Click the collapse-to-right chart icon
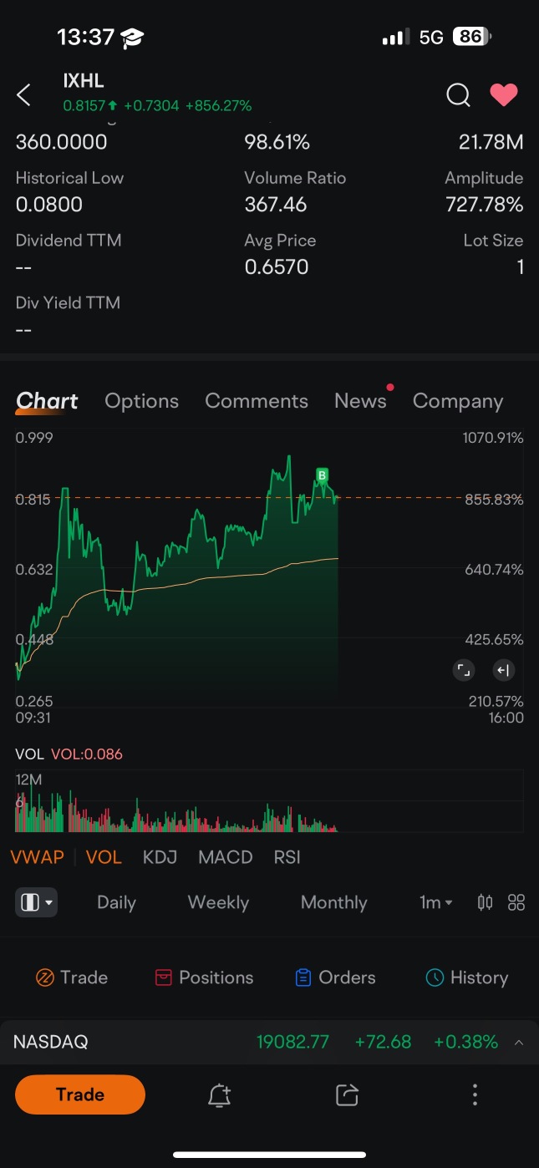Viewport: 539px width, 1168px height. pyautogui.click(x=503, y=670)
